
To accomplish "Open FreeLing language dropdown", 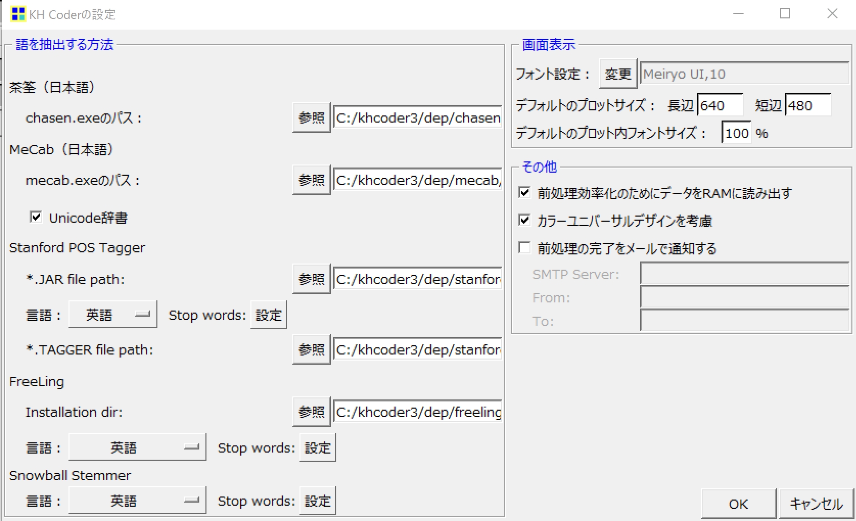I will pyautogui.click(x=137, y=448).
